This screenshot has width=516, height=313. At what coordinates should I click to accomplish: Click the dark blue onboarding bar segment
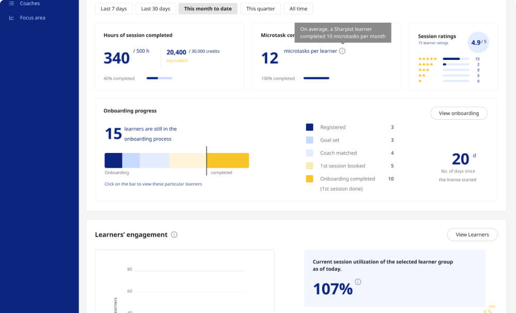[113, 160]
